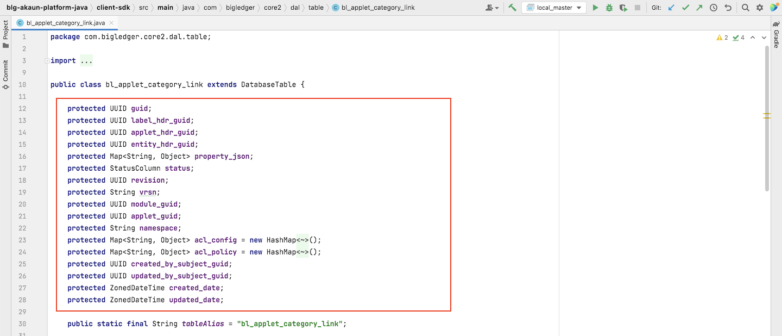Click the bl_applet_category_link class breadcrumb
This screenshot has width=782, height=336.
373,8
